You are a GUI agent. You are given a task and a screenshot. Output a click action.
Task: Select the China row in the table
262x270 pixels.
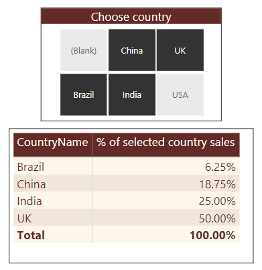point(127,183)
